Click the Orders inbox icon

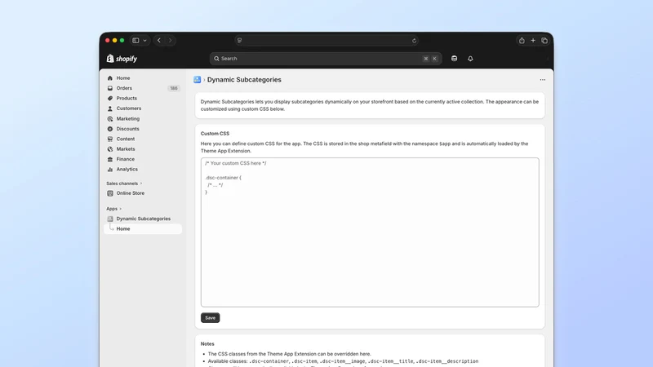pyautogui.click(x=110, y=88)
